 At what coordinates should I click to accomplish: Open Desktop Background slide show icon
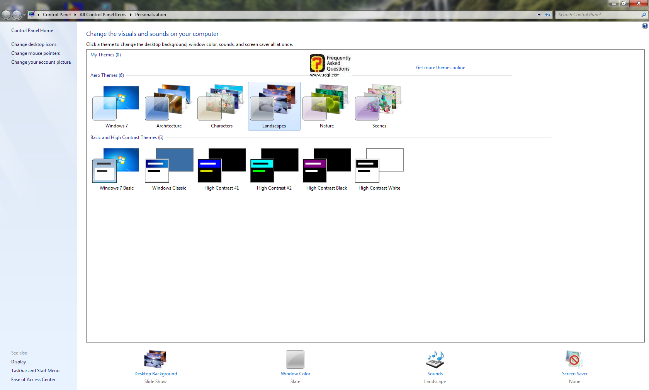coord(155,359)
